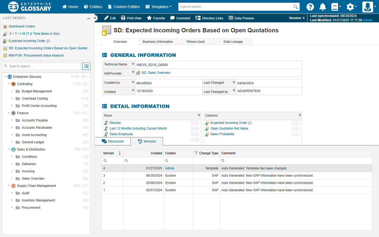Click the Edit pencil icon

tap(107, 18)
